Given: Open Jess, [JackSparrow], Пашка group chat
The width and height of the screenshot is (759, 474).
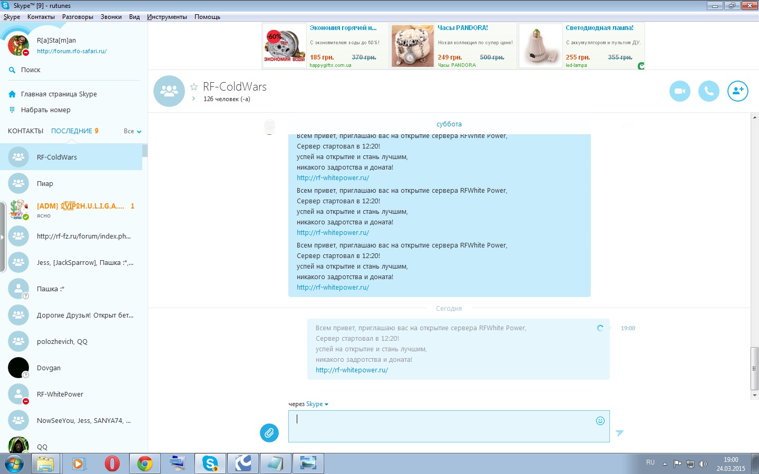Looking at the screenshot, I should [71, 262].
